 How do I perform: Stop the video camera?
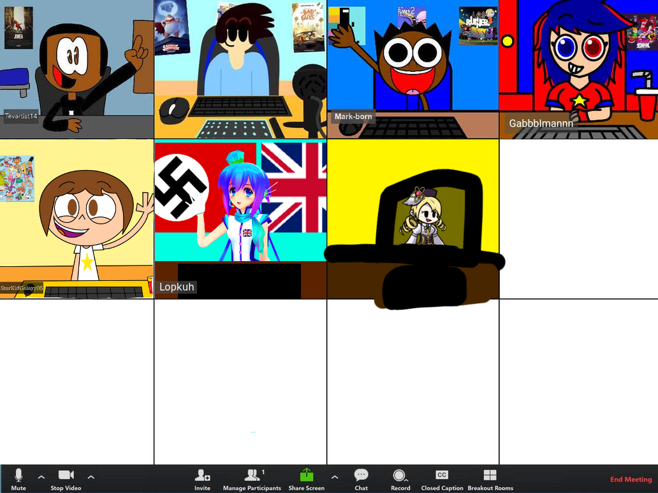66,479
